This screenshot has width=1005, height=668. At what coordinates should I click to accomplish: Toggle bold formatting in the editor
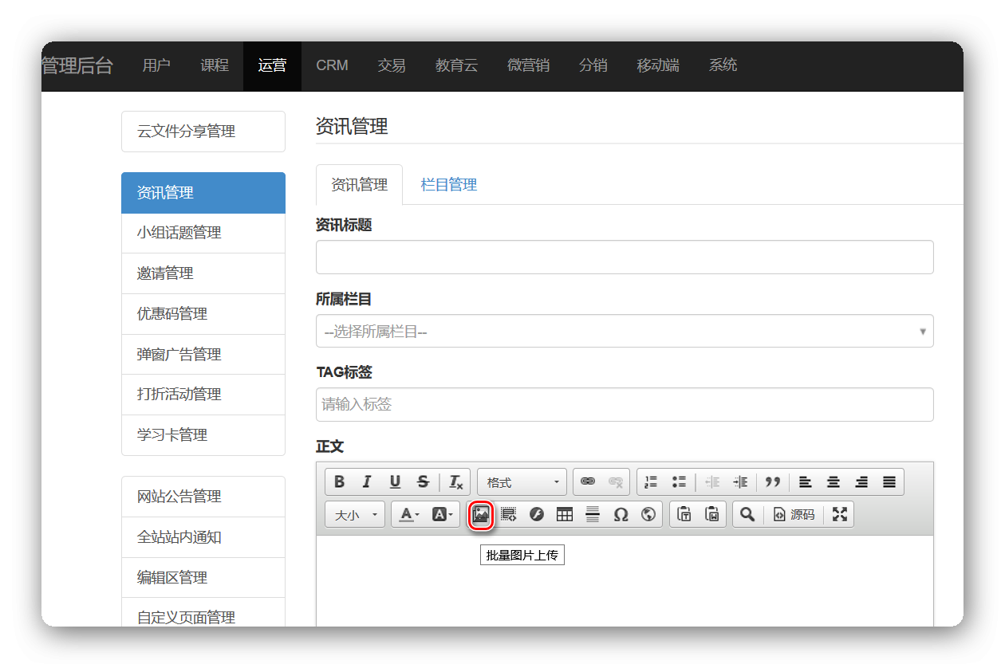pyautogui.click(x=340, y=481)
